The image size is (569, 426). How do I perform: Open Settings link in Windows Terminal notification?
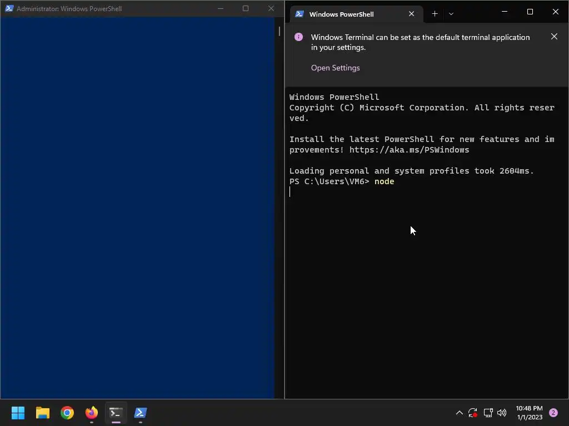click(335, 68)
